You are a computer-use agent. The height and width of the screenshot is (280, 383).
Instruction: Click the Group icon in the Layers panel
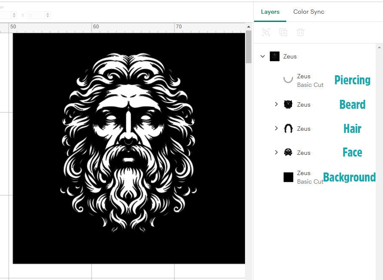coord(267,32)
